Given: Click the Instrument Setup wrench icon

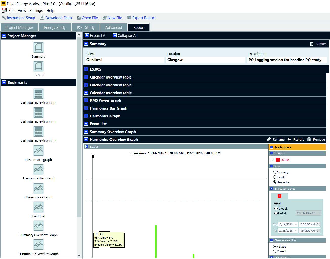Looking at the screenshot, I should [4, 18].
